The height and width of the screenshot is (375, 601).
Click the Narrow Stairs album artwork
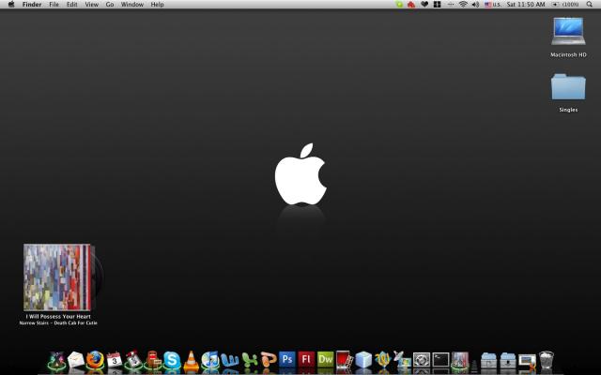tap(57, 277)
